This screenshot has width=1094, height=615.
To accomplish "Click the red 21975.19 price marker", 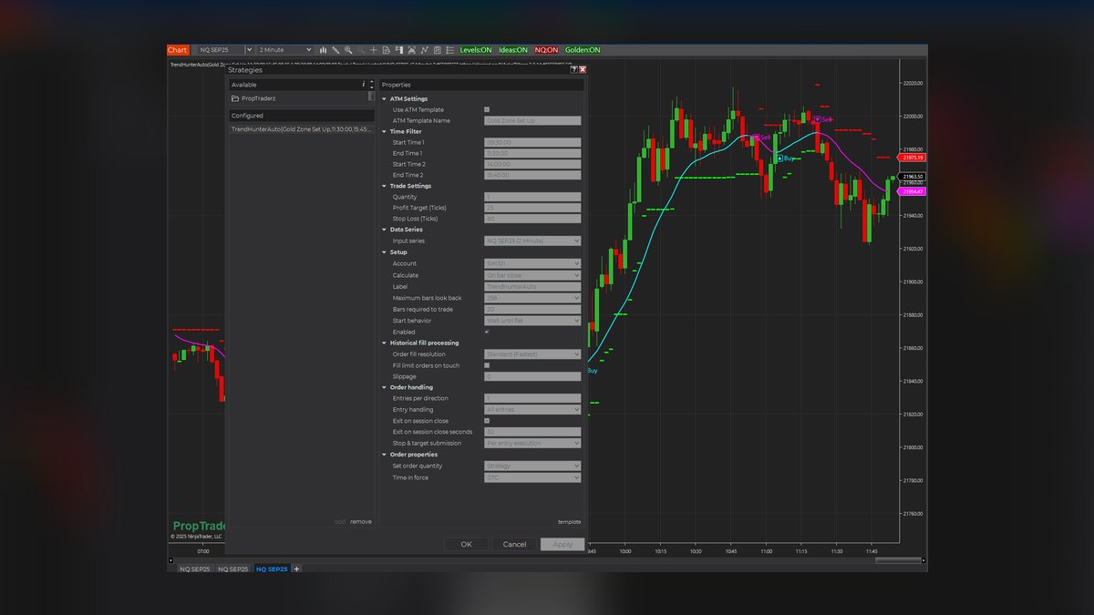I will click(913, 158).
